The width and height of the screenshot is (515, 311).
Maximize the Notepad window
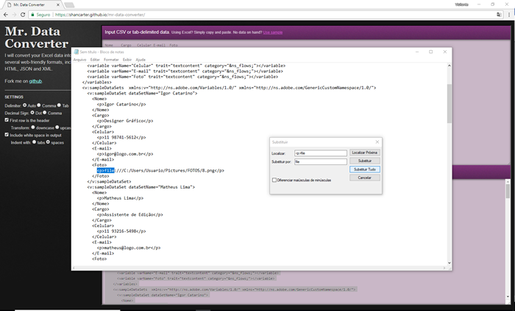click(431, 52)
